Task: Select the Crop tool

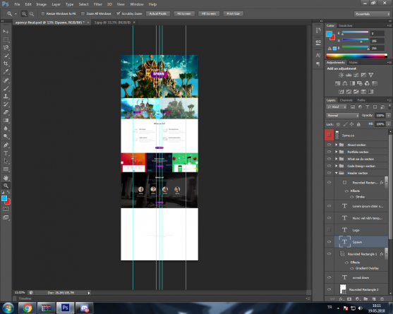Action: coord(6,64)
